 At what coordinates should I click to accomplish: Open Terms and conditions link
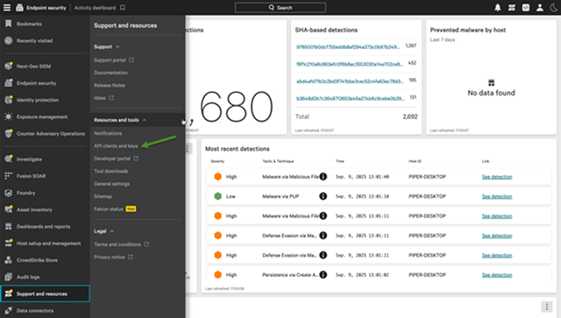pos(121,244)
